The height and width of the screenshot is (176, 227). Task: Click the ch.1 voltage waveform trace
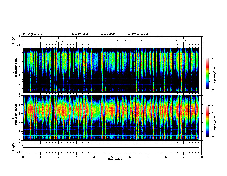point(111,41)
